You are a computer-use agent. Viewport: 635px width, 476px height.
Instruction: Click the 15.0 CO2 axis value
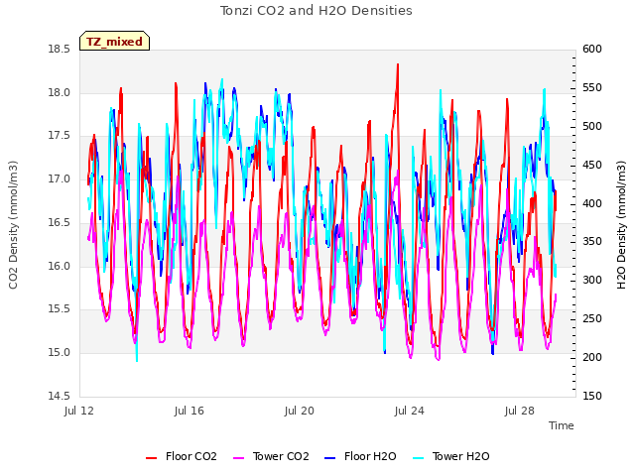(x=60, y=353)
